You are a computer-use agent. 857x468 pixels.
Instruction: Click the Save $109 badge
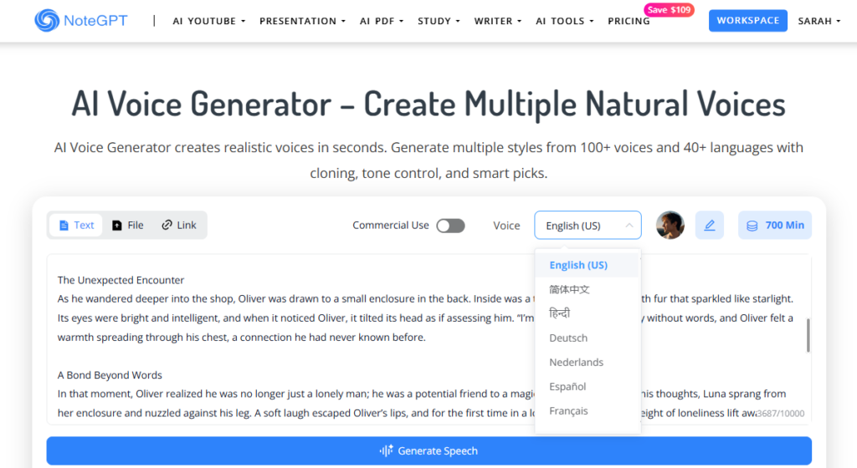[x=669, y=10]
